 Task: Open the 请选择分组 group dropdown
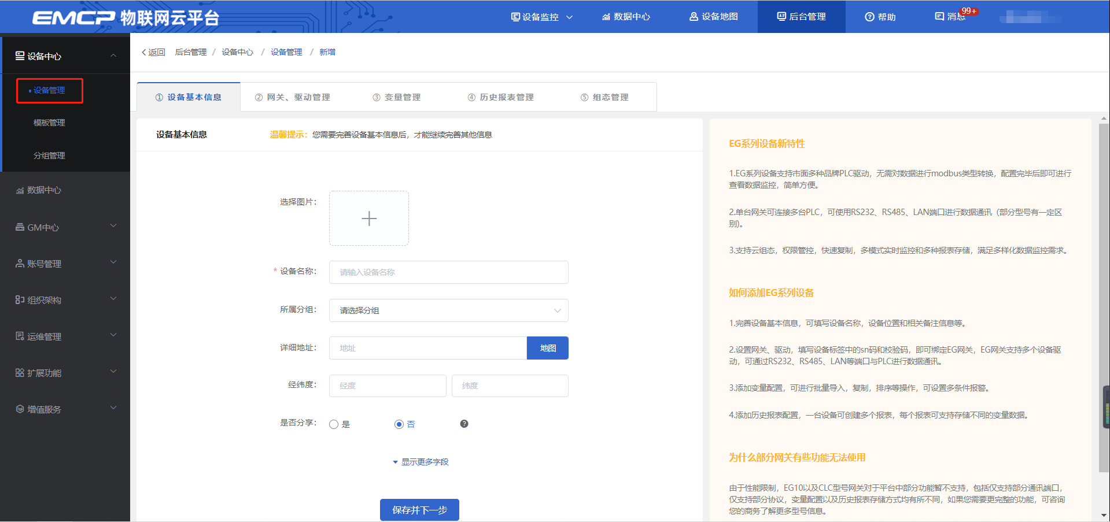click(x=448, y=310)
